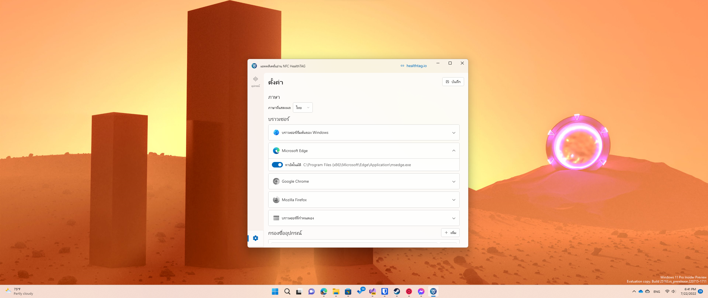The height and width of the screenshot is (298, 708).
Task: Open the display language dropdown showing ไทย
Action: (303, 108)
